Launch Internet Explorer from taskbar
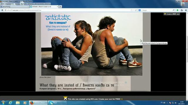 pos(11,103)
